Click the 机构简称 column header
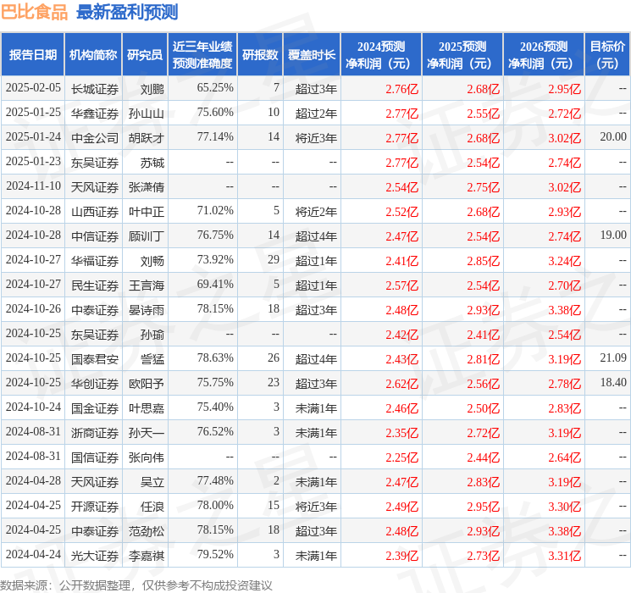Viewport: 631px width, 593px height. 93,55
